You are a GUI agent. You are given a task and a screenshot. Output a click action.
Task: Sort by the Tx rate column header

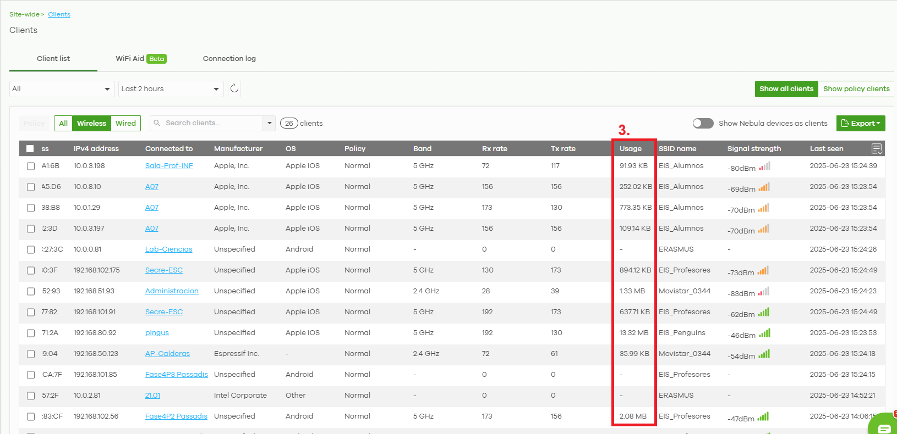563,148
